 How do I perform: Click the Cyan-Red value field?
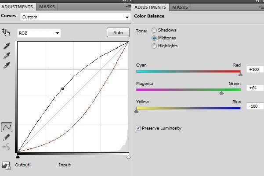click(x=255, y=69)
